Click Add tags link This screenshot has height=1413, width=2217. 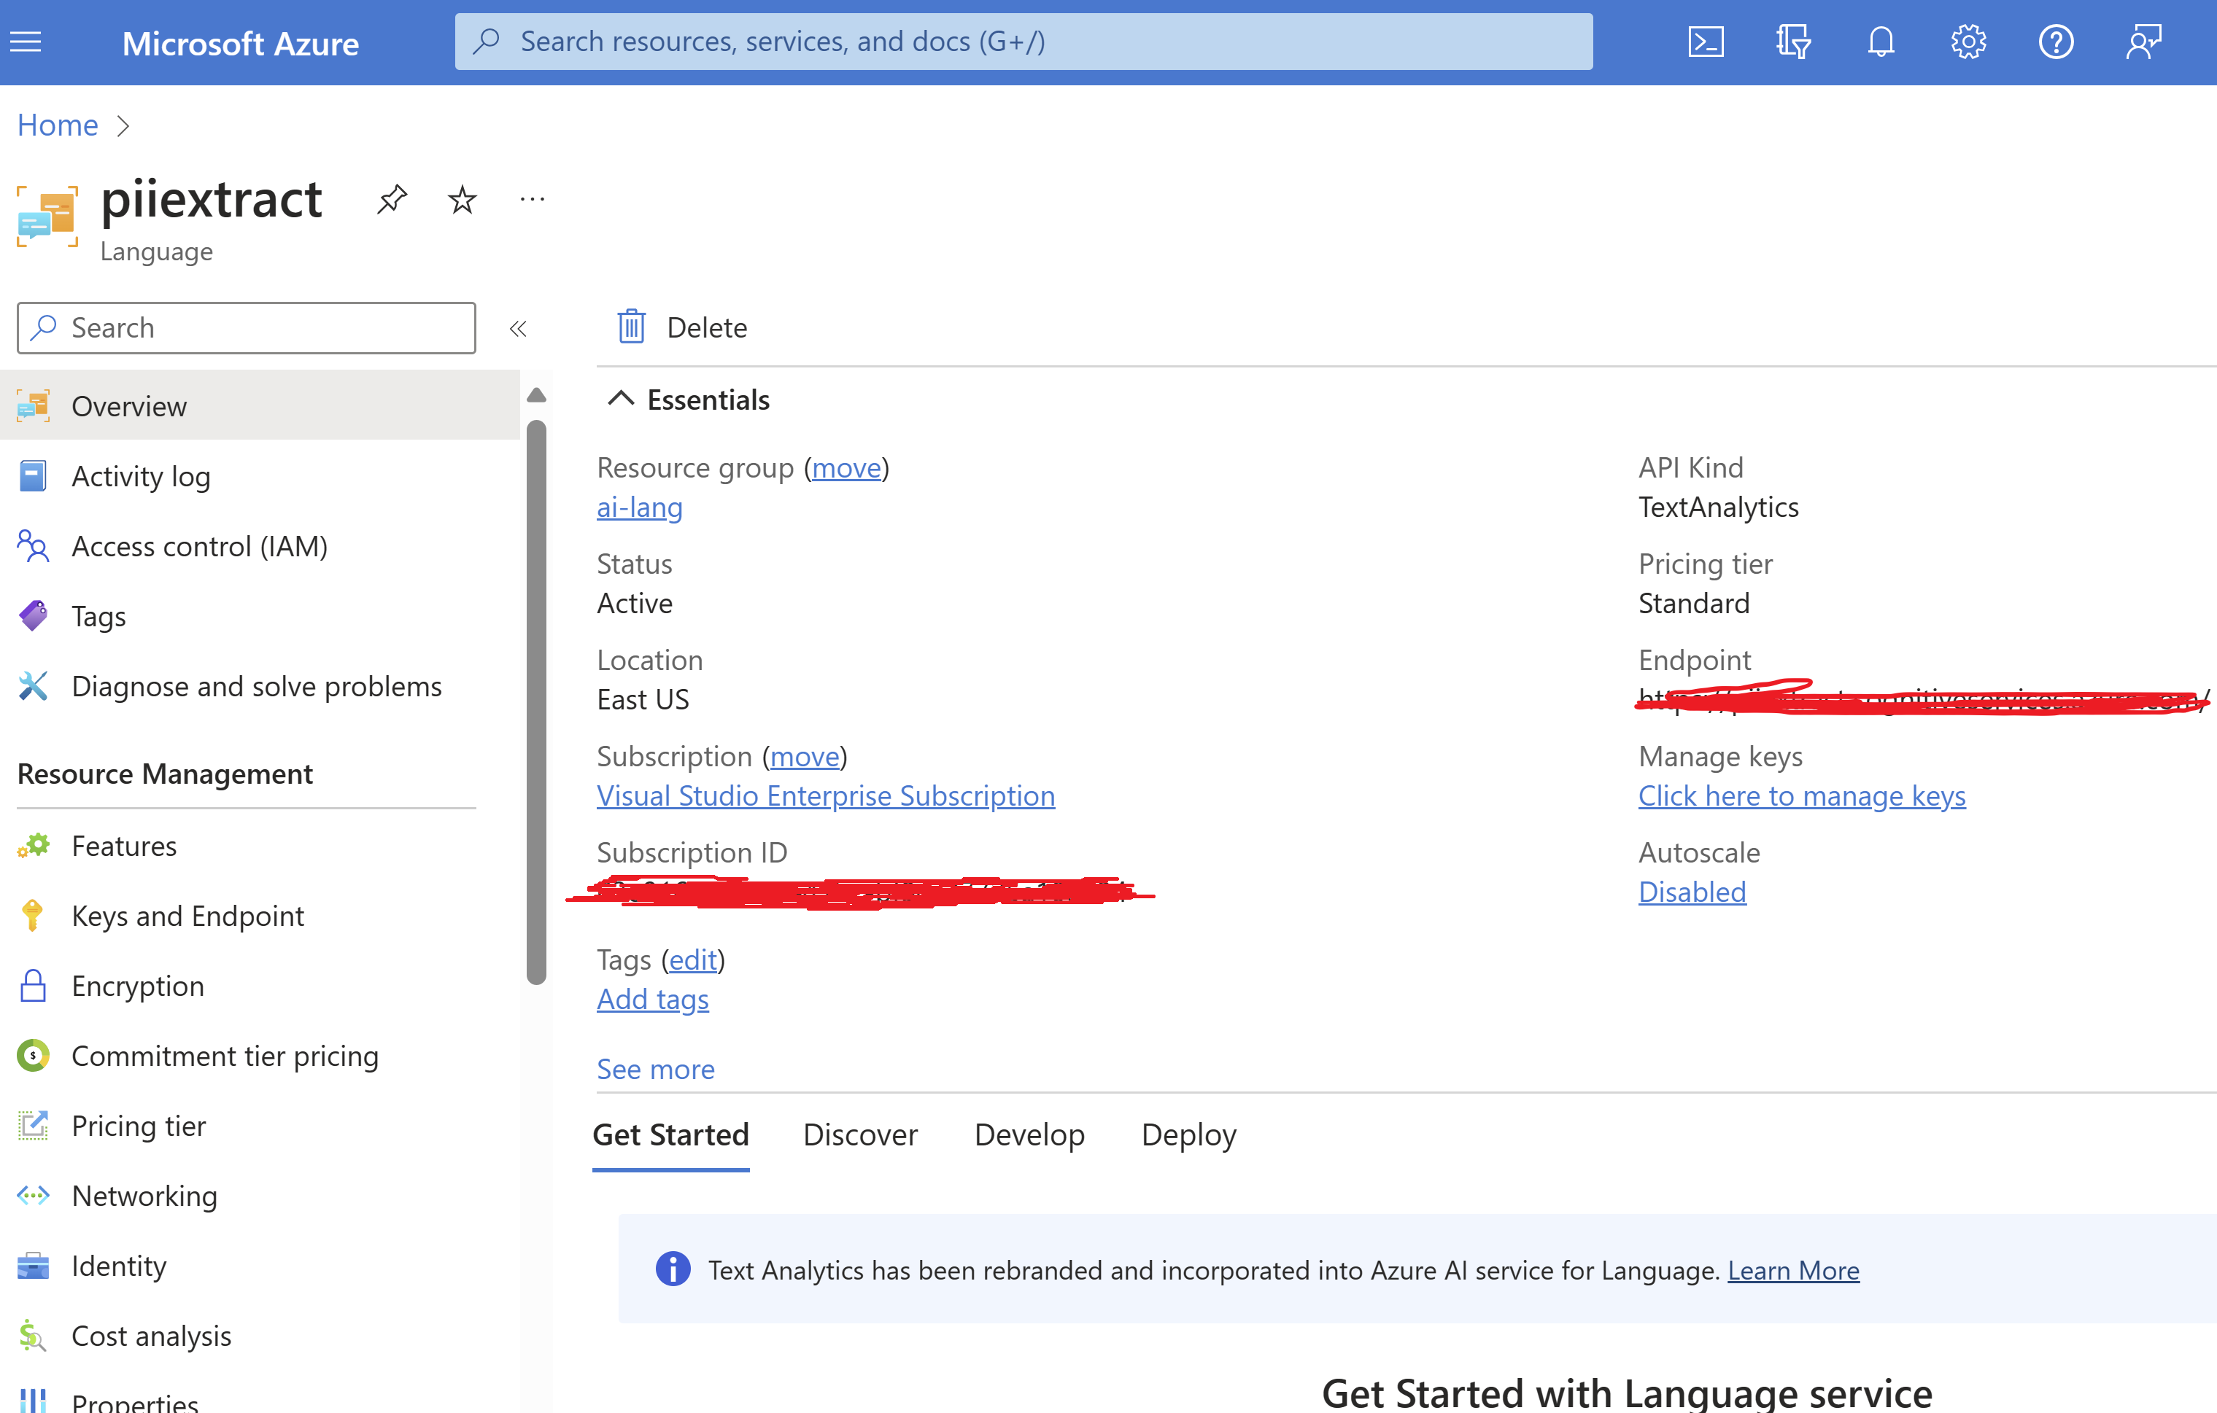point(652,999)
